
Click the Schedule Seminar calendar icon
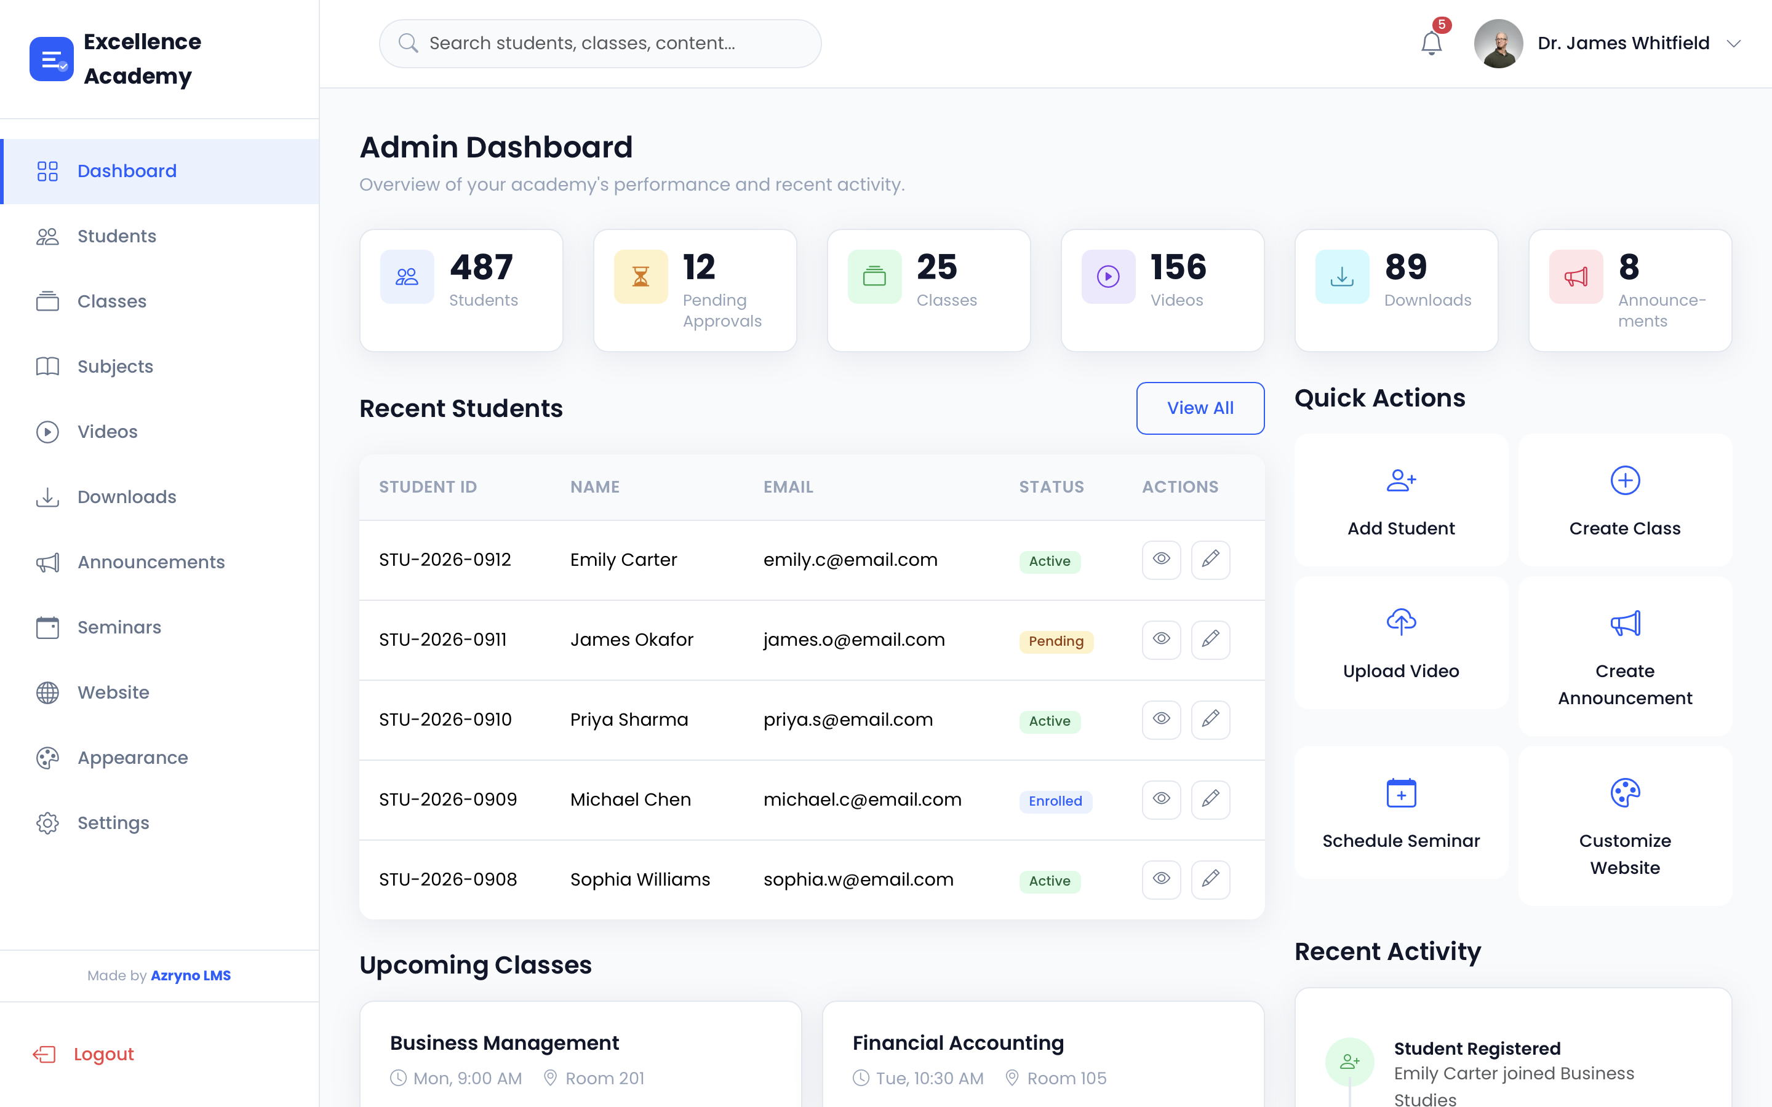(1401, 792)
